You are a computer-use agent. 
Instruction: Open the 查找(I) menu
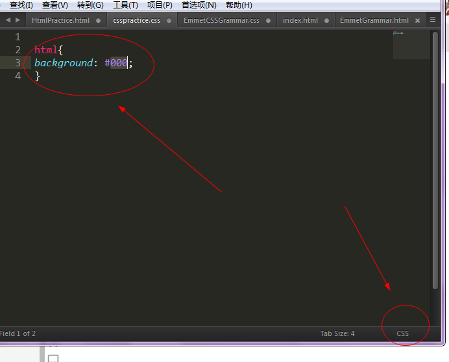pyautogui.click(x=21, y=5)
